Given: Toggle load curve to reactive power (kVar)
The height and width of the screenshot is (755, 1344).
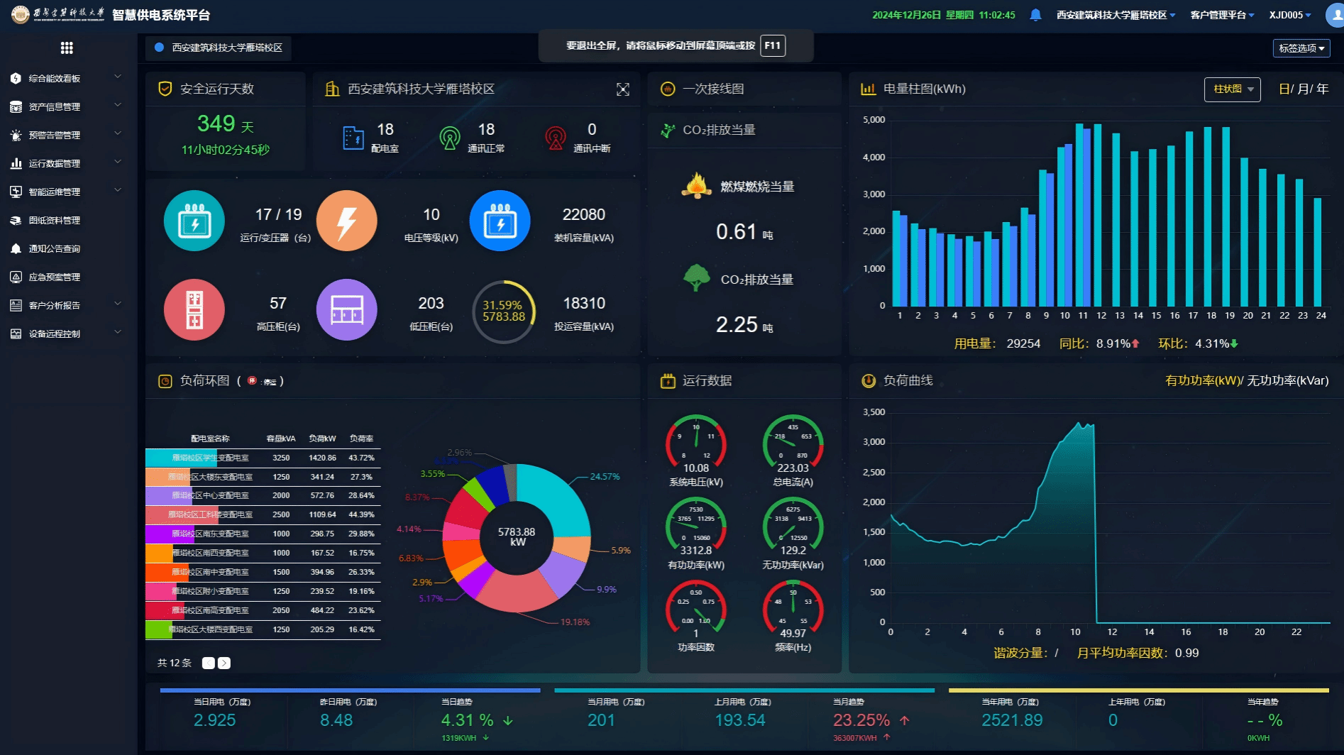Looking at the screenshot, I should (1287, 381).
